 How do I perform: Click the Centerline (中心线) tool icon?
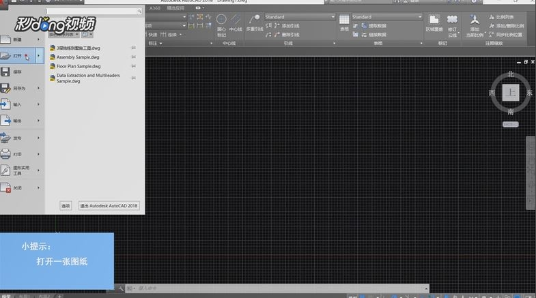(236, 19)
